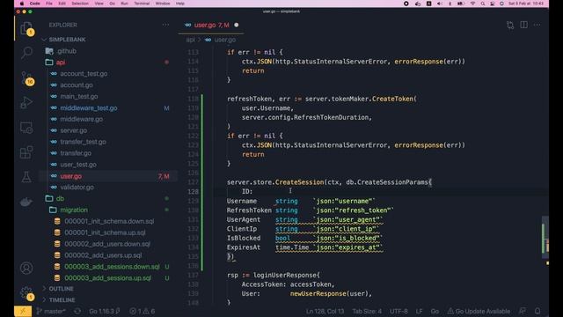Expand the TIMELINE section

pos(62,299)
